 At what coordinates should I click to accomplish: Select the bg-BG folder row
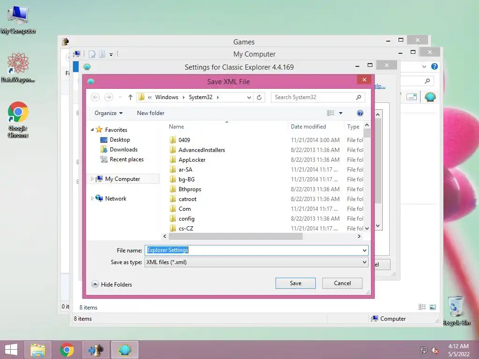tap(266, 179)
